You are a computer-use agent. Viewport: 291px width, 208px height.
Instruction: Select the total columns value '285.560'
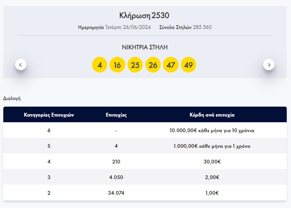click(x=202, y=27)
